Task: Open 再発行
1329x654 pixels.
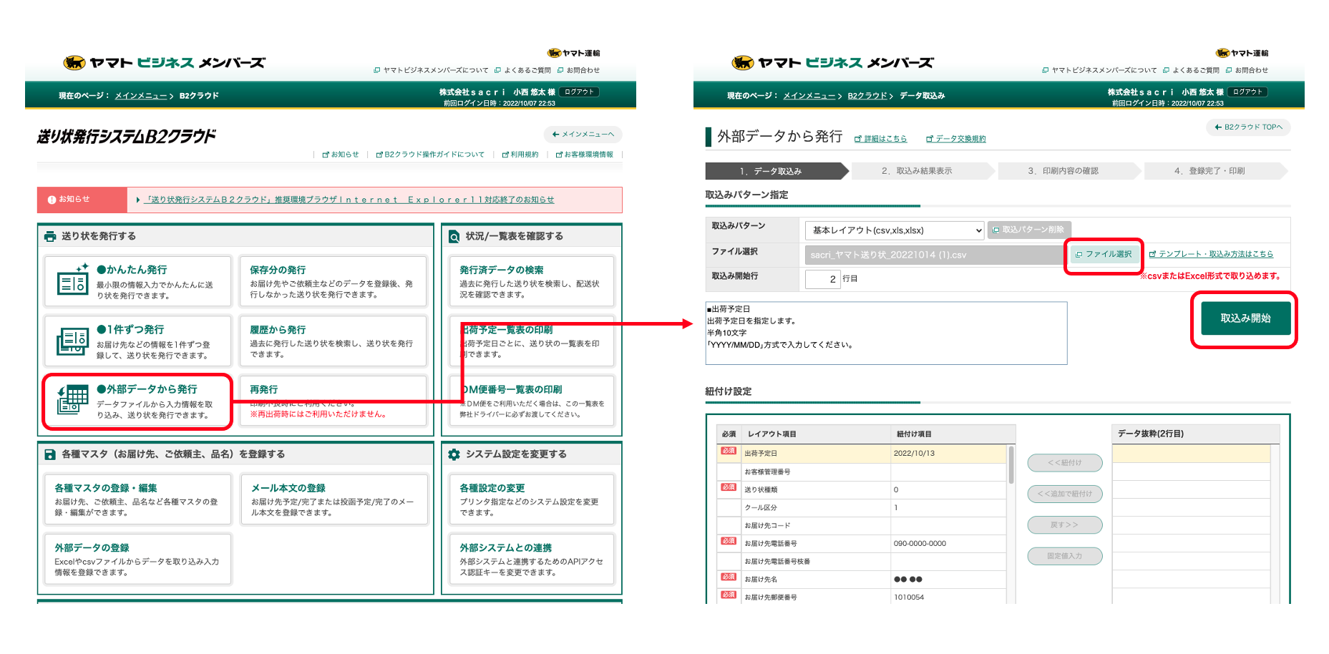Action: [334, 401]
